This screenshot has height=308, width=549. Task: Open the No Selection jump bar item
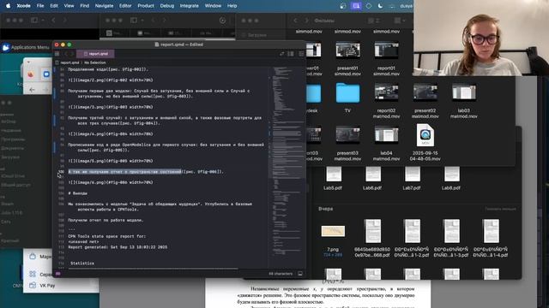pyautogui.click(x=95, y=62)
